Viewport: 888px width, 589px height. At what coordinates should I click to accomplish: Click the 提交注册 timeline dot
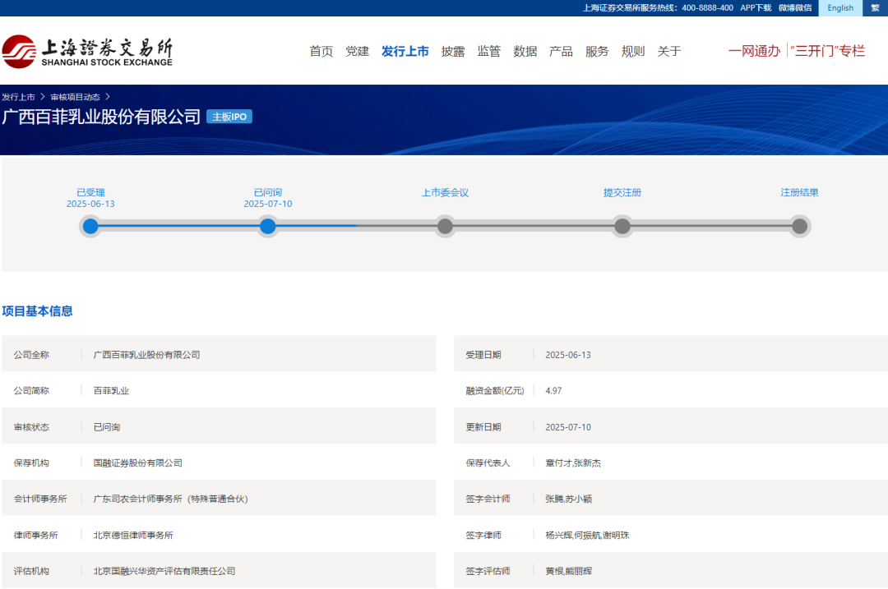pos(622,227)
